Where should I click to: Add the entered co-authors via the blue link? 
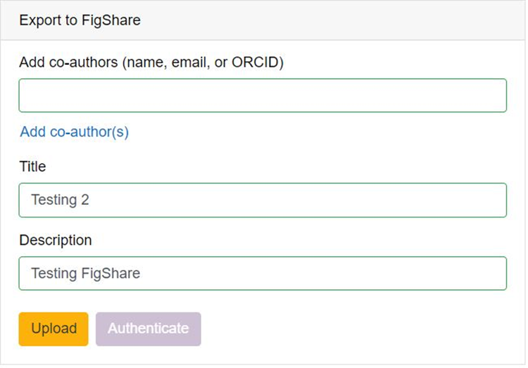click(x=74, y=132)
